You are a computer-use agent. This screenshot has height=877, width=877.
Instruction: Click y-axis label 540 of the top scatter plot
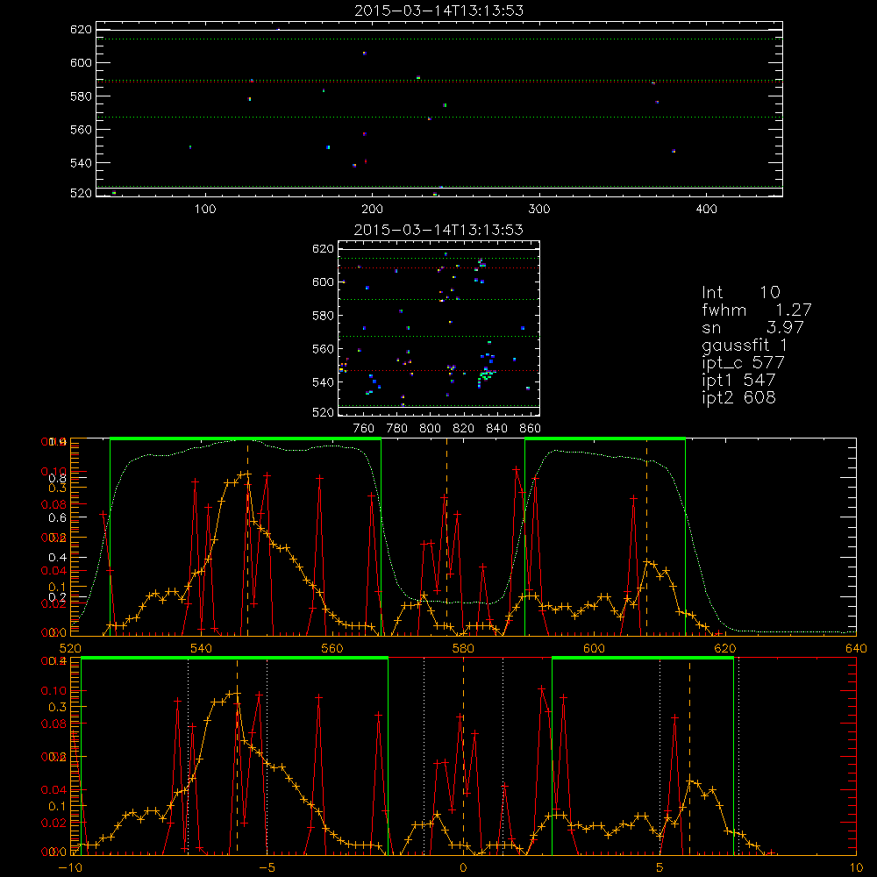tap(81, 163)
